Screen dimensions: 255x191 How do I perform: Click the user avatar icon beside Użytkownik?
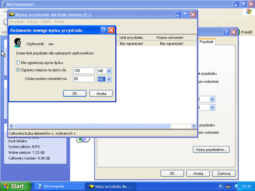(18, 43)
